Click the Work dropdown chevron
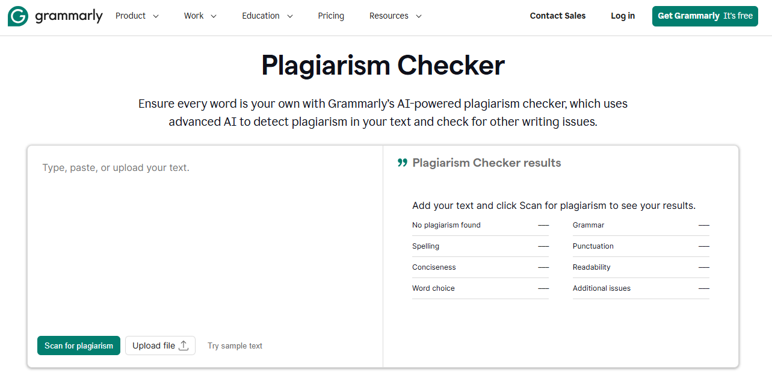The image size is (772, 375). (x=215, y=16)
